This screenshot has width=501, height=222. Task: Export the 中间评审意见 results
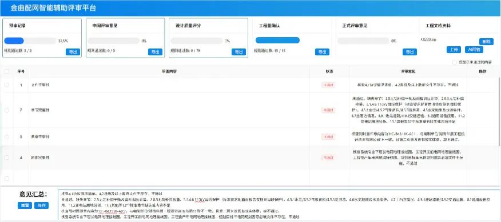[156, 52]
